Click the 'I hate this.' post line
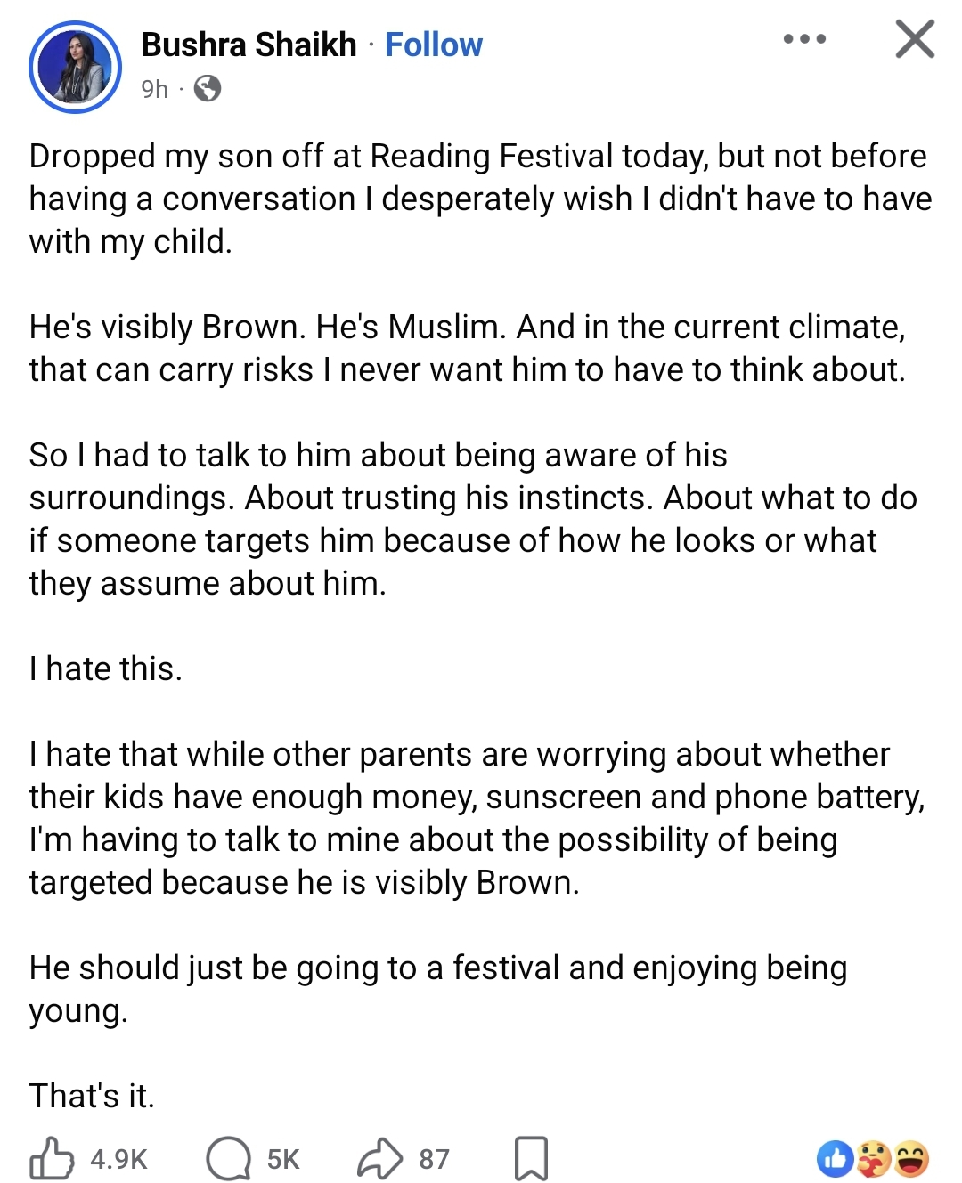 (x=105, y=668)
